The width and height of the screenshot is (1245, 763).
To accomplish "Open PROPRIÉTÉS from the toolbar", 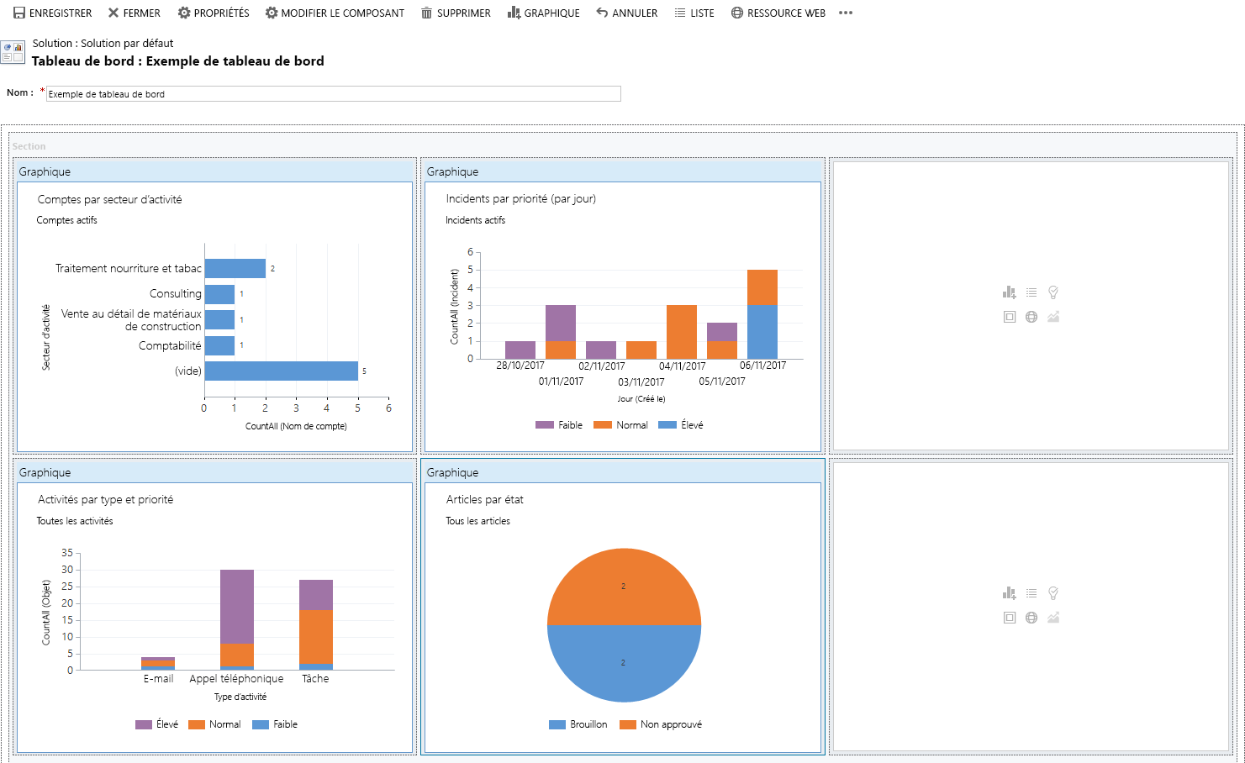I will pos(214,13).
